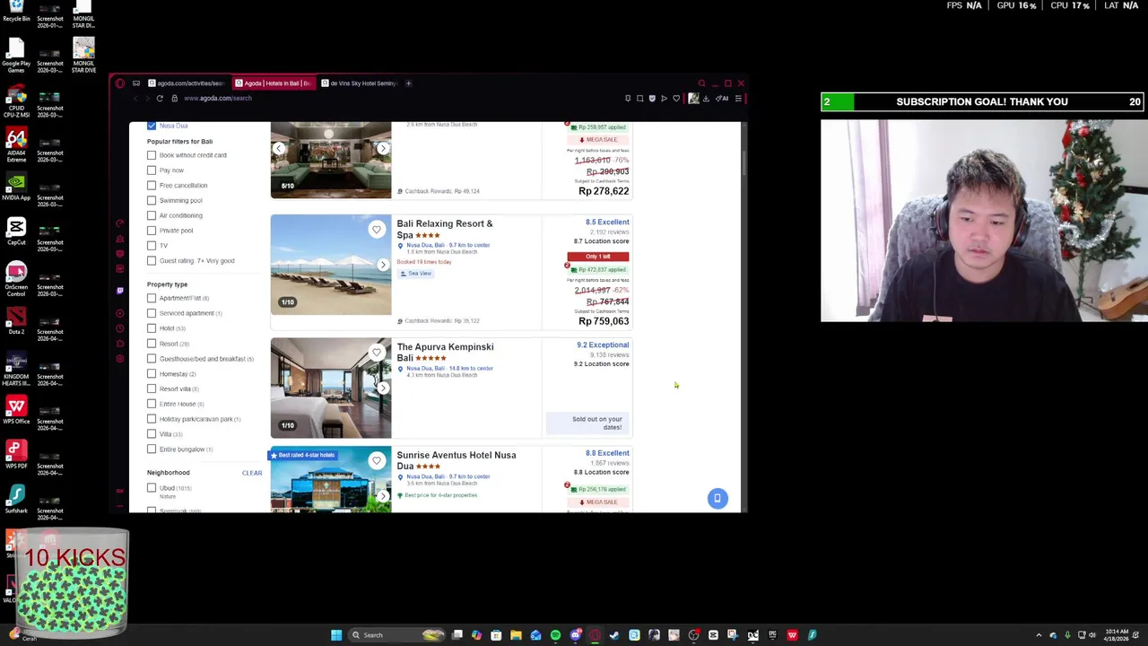The image size is (1148, 646).
Task: Show next photo of Bali Relaxing Resort
Action: click(x=383, y=265)
